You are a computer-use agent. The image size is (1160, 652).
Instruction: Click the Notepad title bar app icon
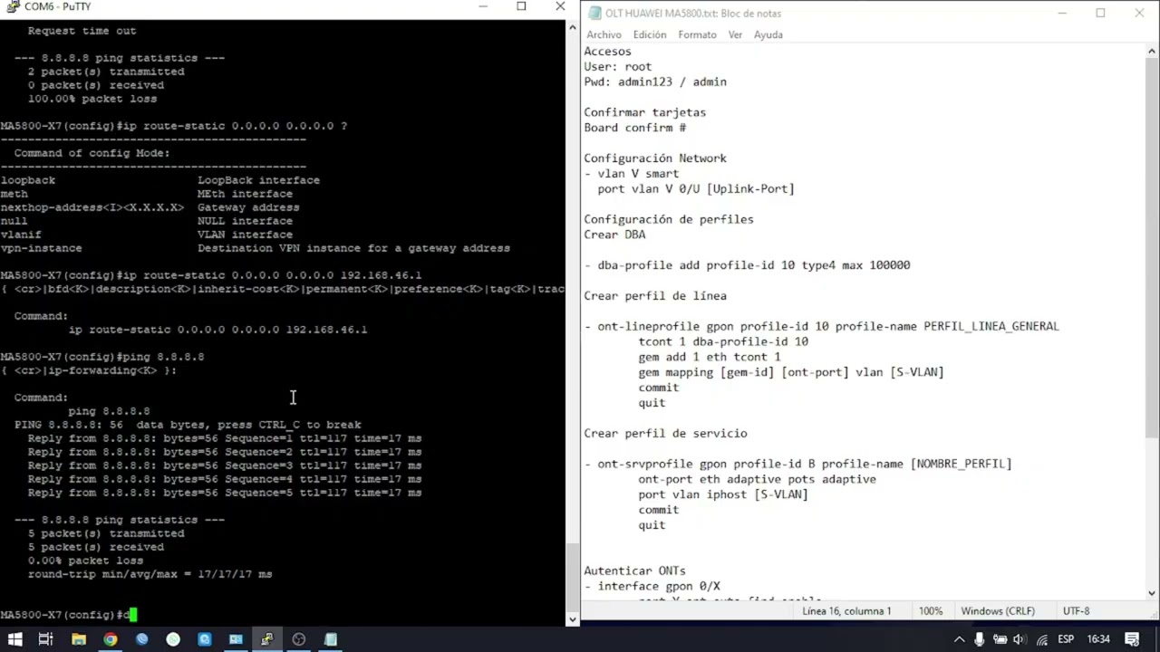pyautogui.click(x=594, y=14)
